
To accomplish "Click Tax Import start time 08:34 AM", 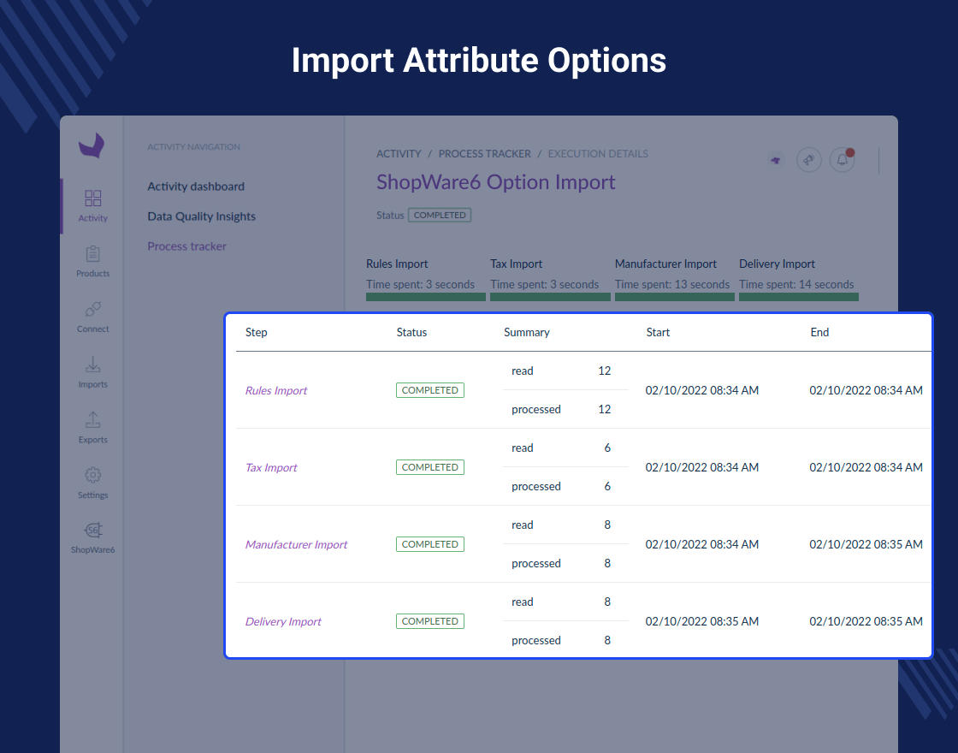I will (702, 467).
